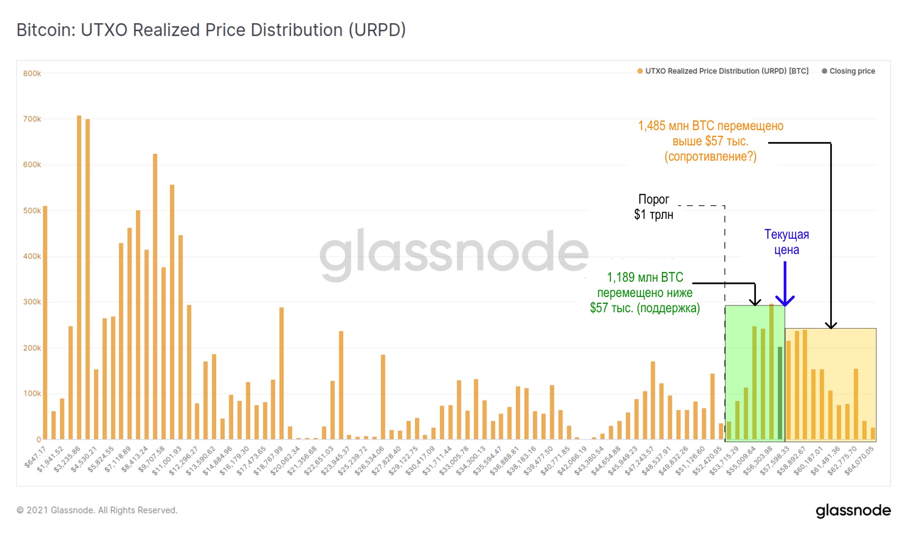The width and height of the screenshot is (906, 534).
Task: Click the blue "Текущая цена" label
Action: pos(787,242)
